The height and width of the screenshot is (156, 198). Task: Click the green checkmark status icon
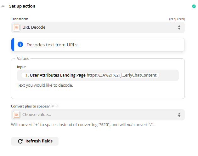point(194,6)
